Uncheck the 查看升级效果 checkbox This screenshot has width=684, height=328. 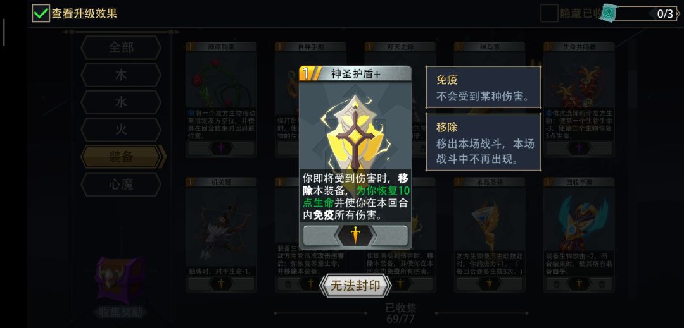point(41,13)
